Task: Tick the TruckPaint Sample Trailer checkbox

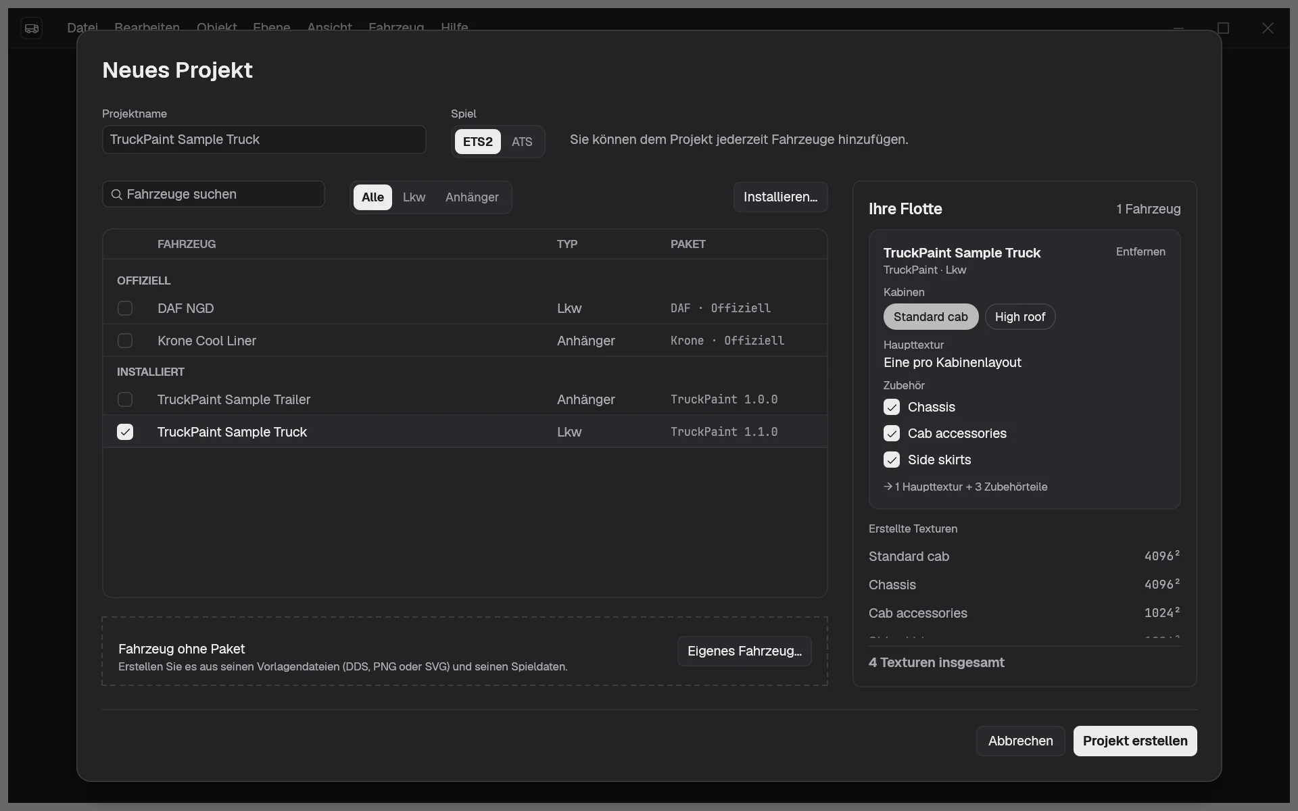Action: (125, 399)
